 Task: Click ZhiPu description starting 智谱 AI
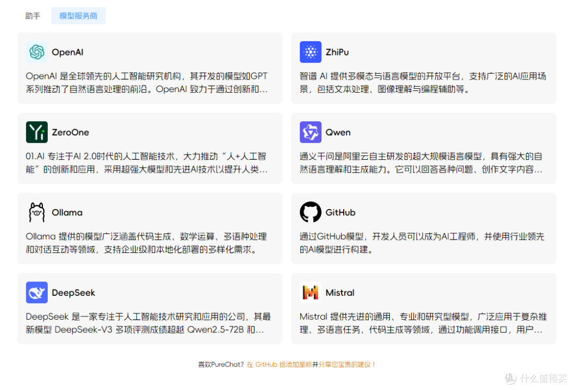423,83
